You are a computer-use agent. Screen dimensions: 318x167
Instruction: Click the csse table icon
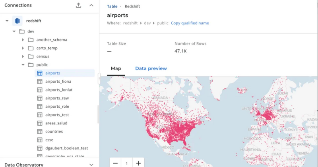pyautogui.click(x=39, y=140)
